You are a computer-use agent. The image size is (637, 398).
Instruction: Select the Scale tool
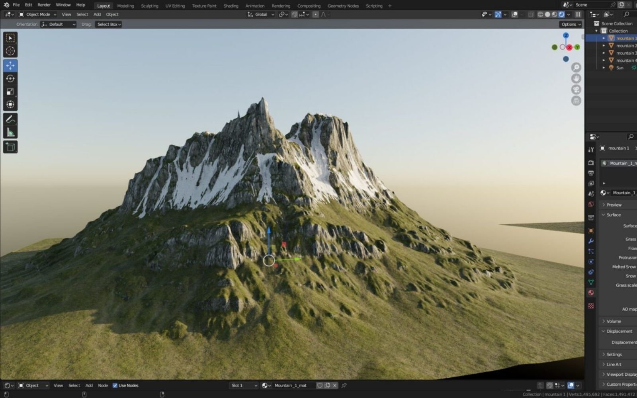(10, 92)
